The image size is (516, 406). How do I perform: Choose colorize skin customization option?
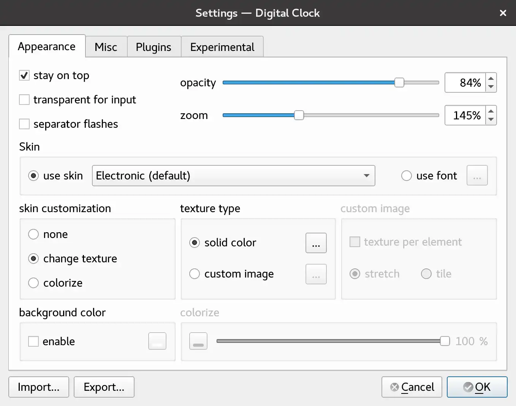[33, 283]
